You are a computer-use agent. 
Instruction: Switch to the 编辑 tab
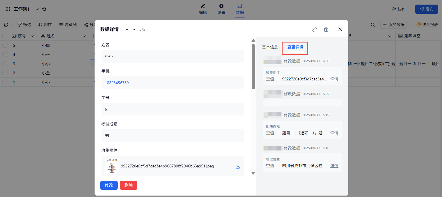[x=203, y=9]
